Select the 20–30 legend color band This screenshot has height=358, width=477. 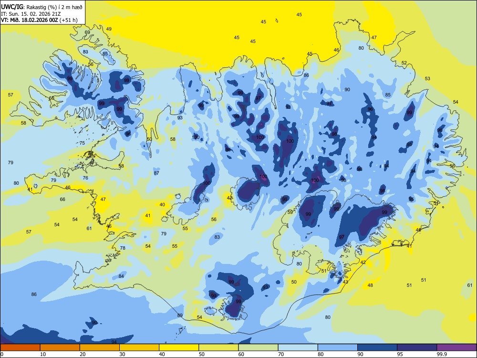(100, 347)
